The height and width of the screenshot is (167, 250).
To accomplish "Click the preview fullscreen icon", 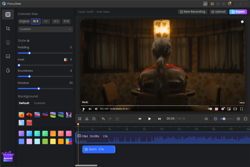I will 242,109.
